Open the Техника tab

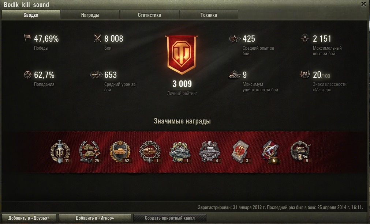click(x=209, y=15)
